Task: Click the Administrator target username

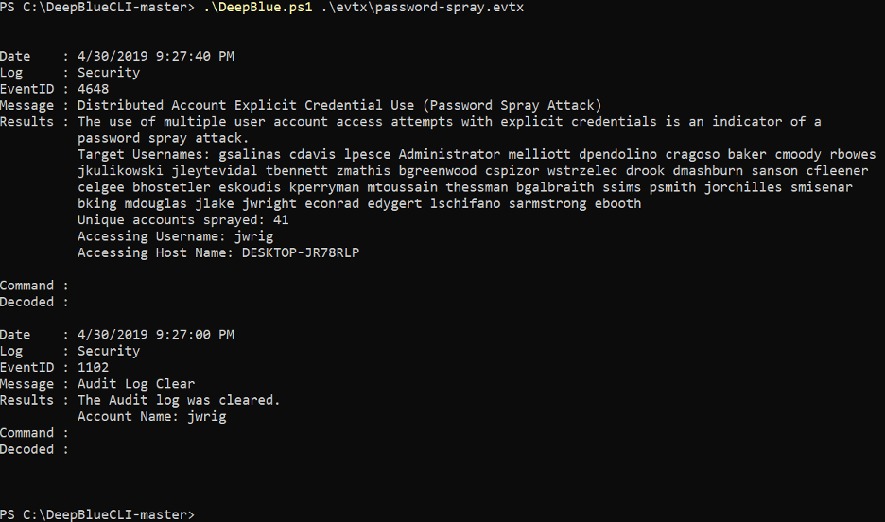Action: click(449, 155)
